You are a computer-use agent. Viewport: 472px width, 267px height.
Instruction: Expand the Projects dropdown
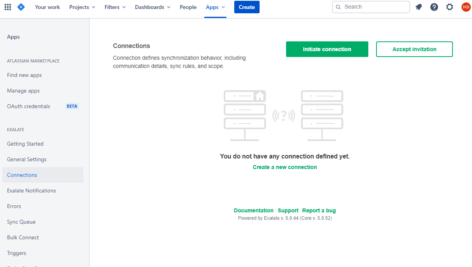82,7
